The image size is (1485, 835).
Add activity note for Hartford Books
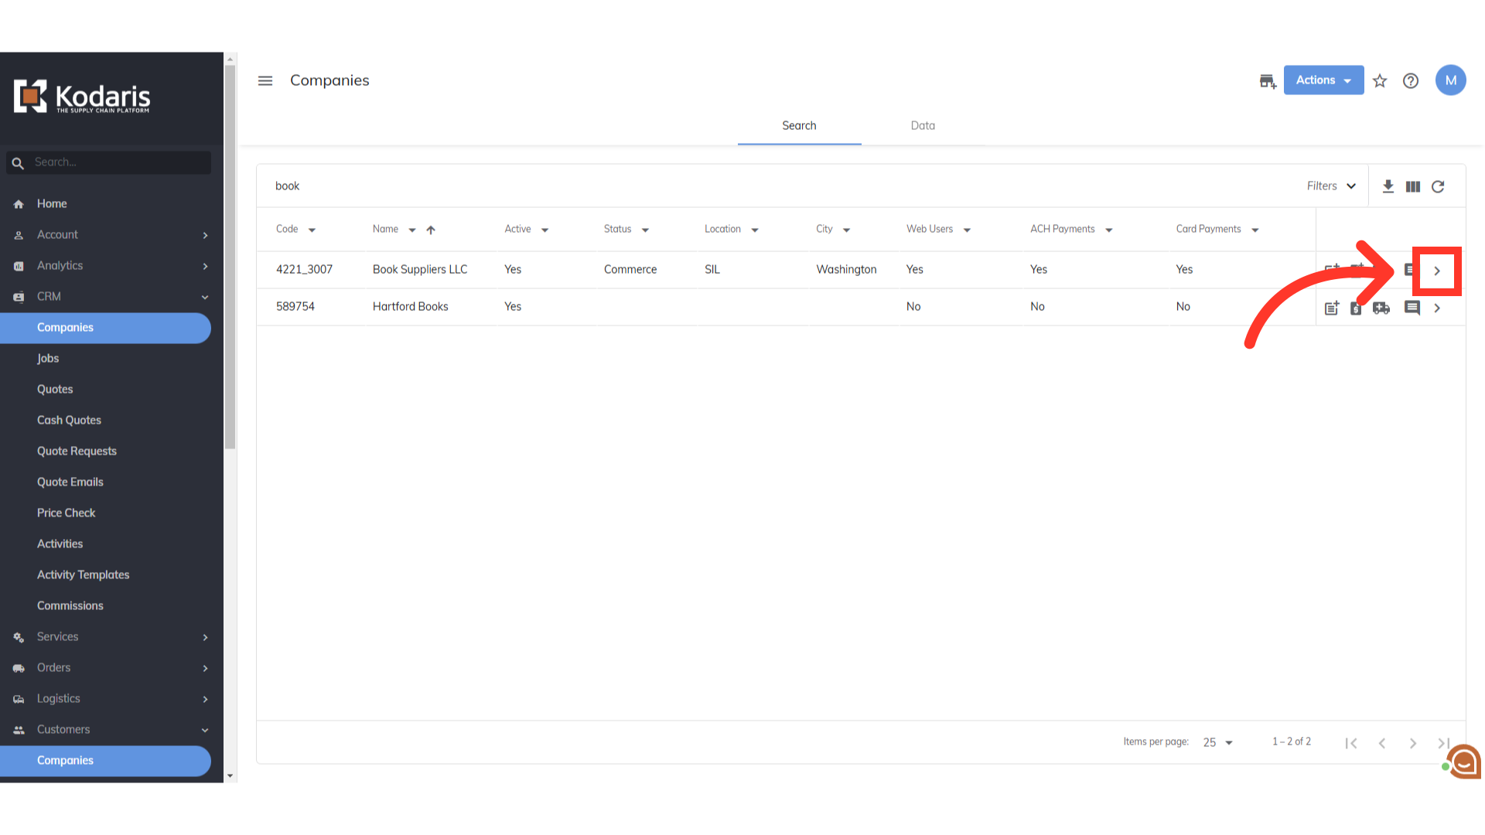1332,308
